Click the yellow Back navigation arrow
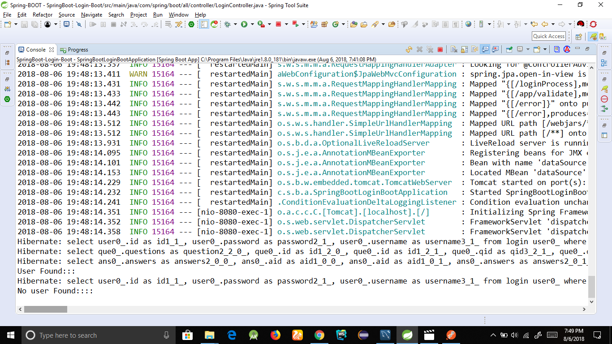This screenshot has width=612, height=344. [x=545, y=24]
